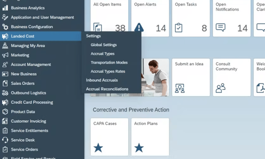Click the CAPA Cases star icon

pos(98,148)
